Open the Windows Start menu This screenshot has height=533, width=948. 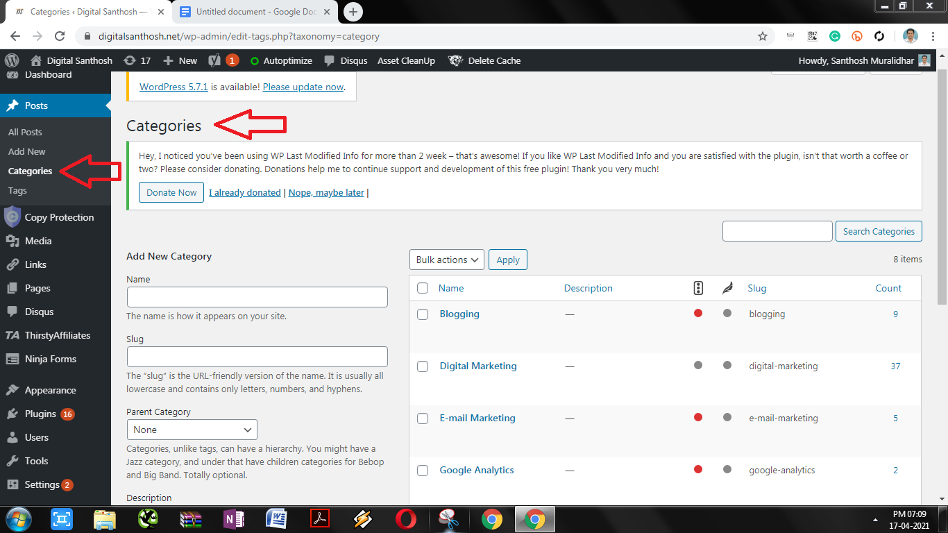17,518
